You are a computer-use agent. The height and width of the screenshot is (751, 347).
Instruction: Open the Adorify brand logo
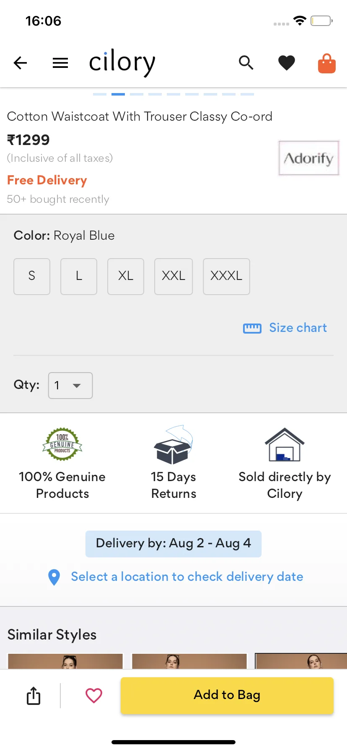[x=309, y=158]
